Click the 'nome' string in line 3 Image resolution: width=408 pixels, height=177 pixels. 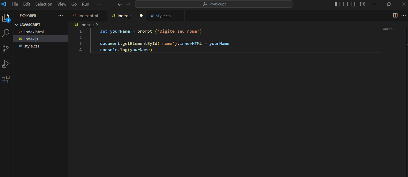[x=167, y=44]
